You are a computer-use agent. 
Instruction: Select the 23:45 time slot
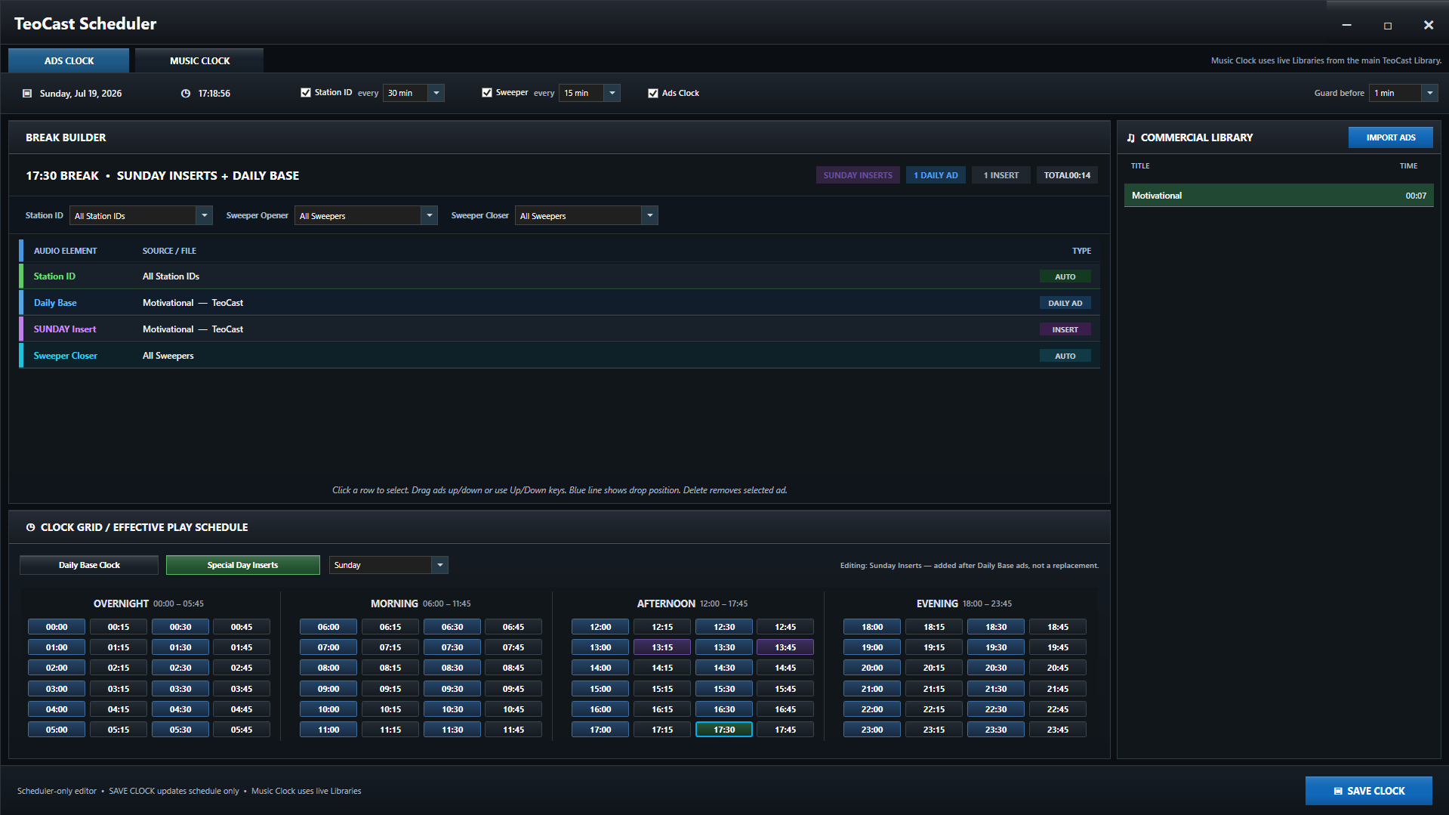[x=1057, y=730]
